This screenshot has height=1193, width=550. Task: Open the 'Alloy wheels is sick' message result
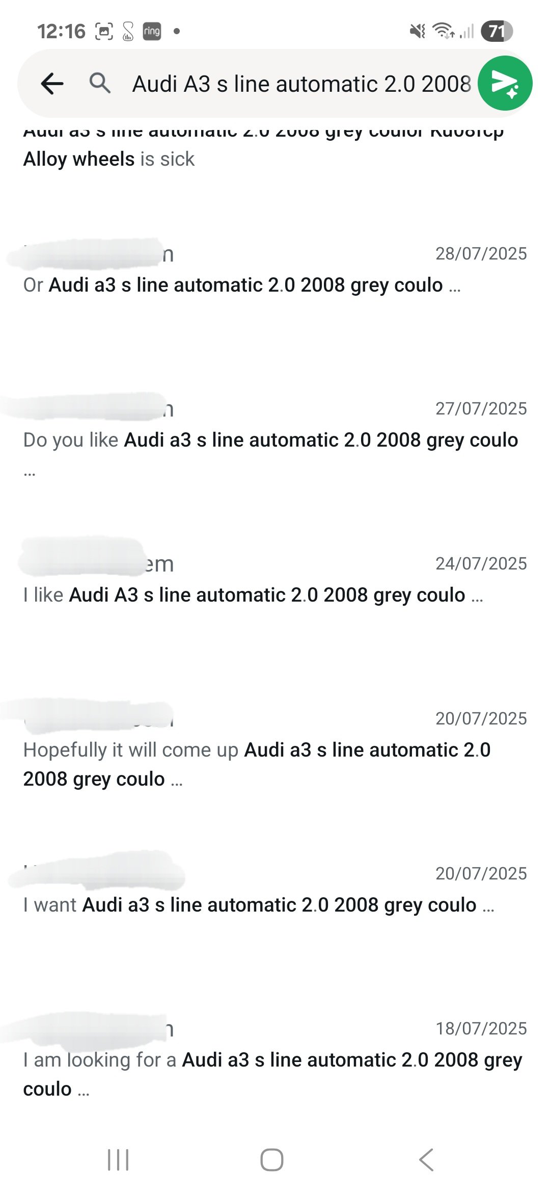(275, 148)
